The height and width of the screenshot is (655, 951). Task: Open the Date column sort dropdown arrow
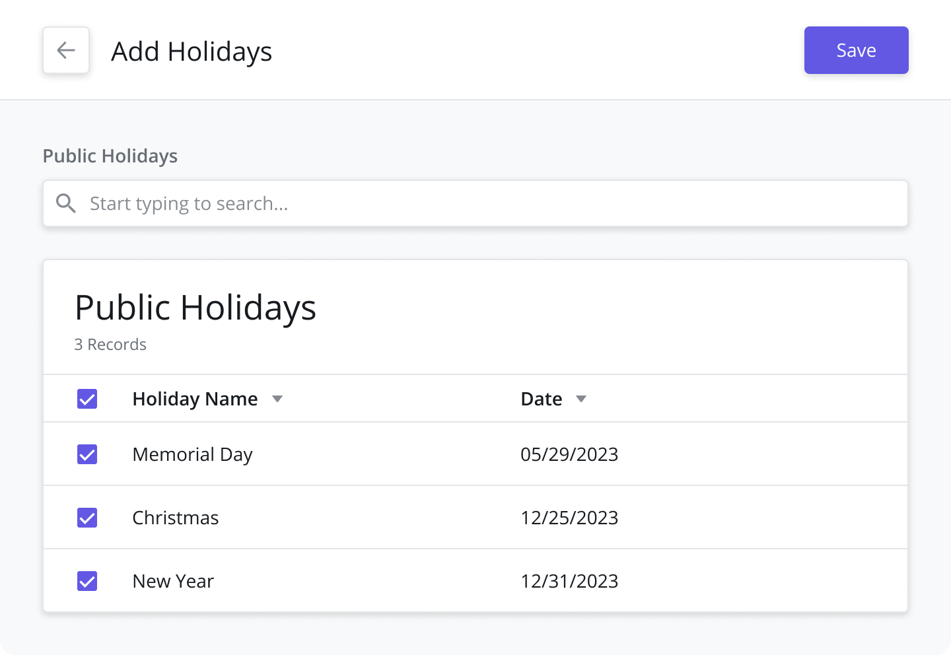(x=581, y=399)
